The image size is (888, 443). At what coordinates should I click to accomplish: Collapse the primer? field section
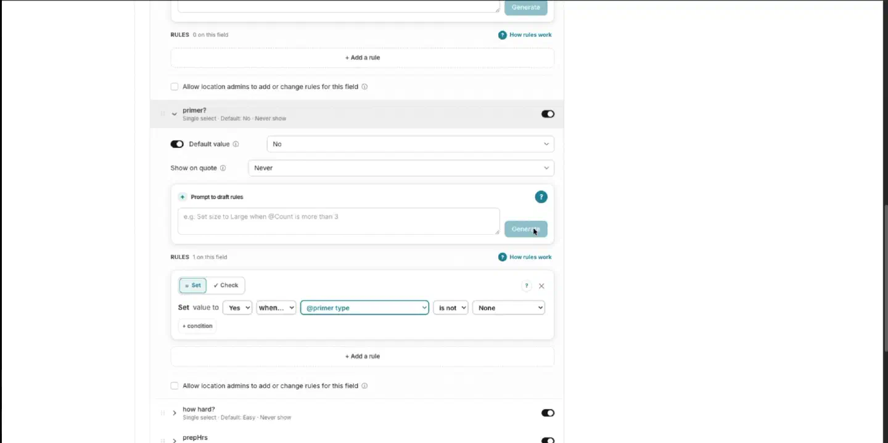pyautogui.click(x=175, y=114)
